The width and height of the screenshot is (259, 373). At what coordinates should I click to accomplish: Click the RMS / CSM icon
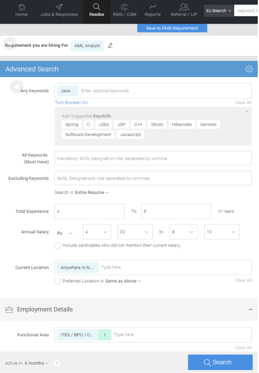click(x=124, y=7)
